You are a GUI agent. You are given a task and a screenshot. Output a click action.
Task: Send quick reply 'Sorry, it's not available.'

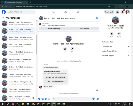coord(56,81)
